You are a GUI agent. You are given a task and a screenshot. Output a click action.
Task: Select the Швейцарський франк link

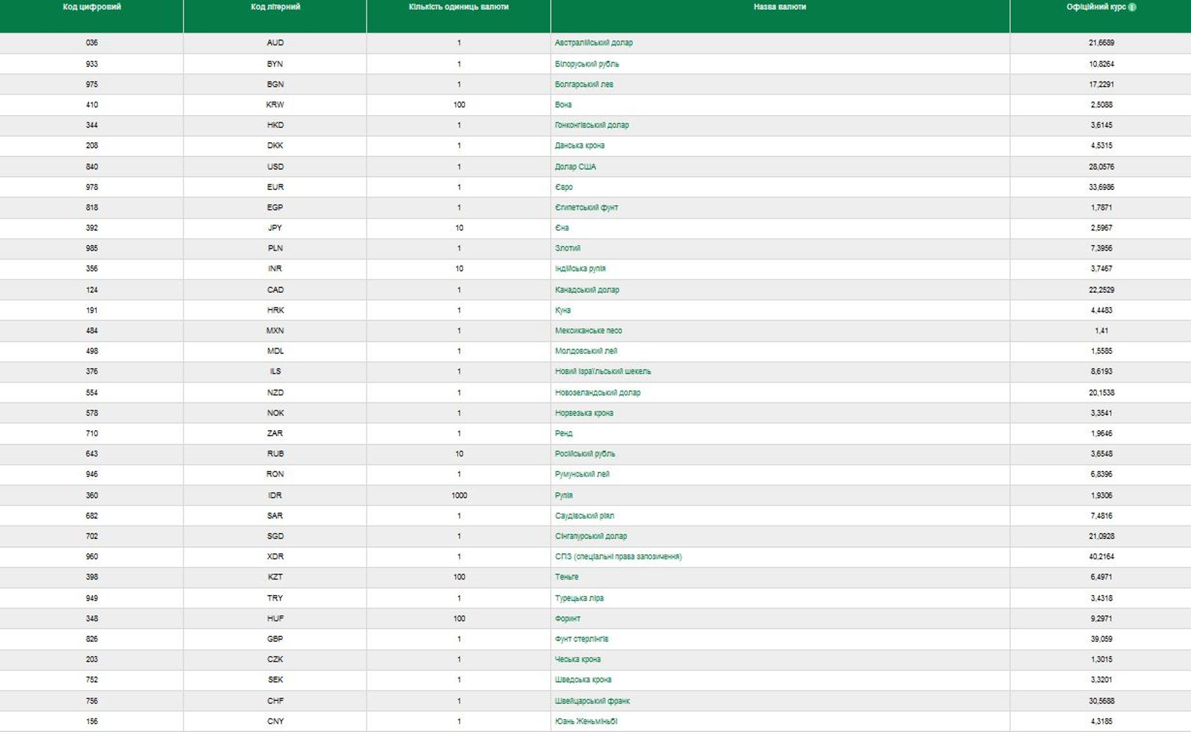coord(592,701)
